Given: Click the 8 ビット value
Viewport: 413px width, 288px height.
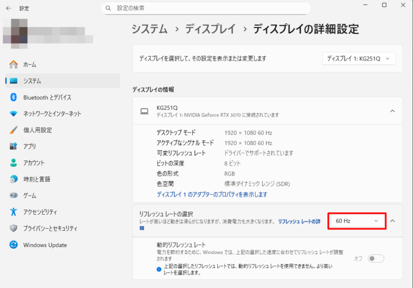Looking at the screenshot, I should click(232, 163).
